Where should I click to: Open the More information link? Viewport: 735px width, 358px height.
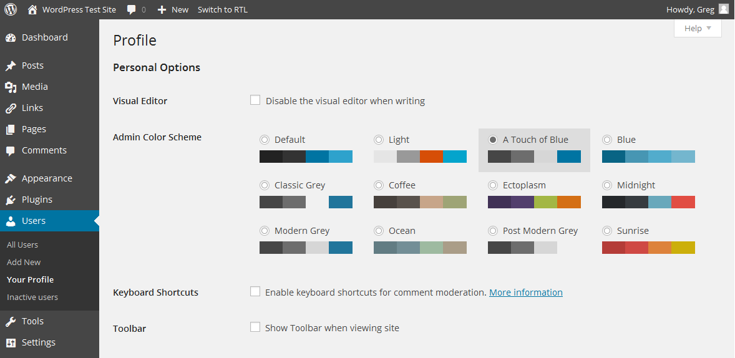(x=526, y=292)
